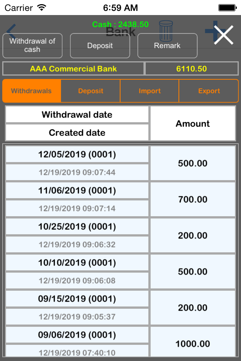Tap the bank balance showing 6110.50

click(x=192, y=68)
